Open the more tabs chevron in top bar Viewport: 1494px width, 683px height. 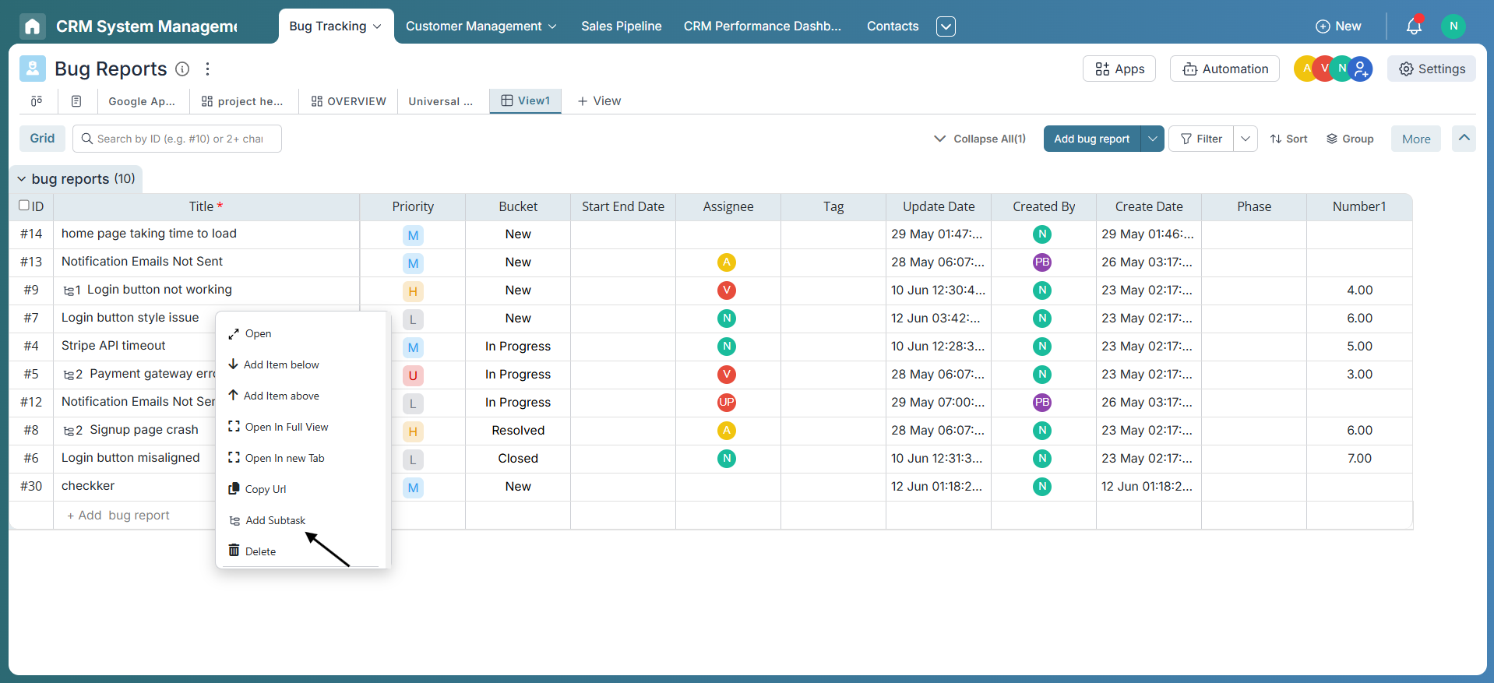click(x=946, y=26)
